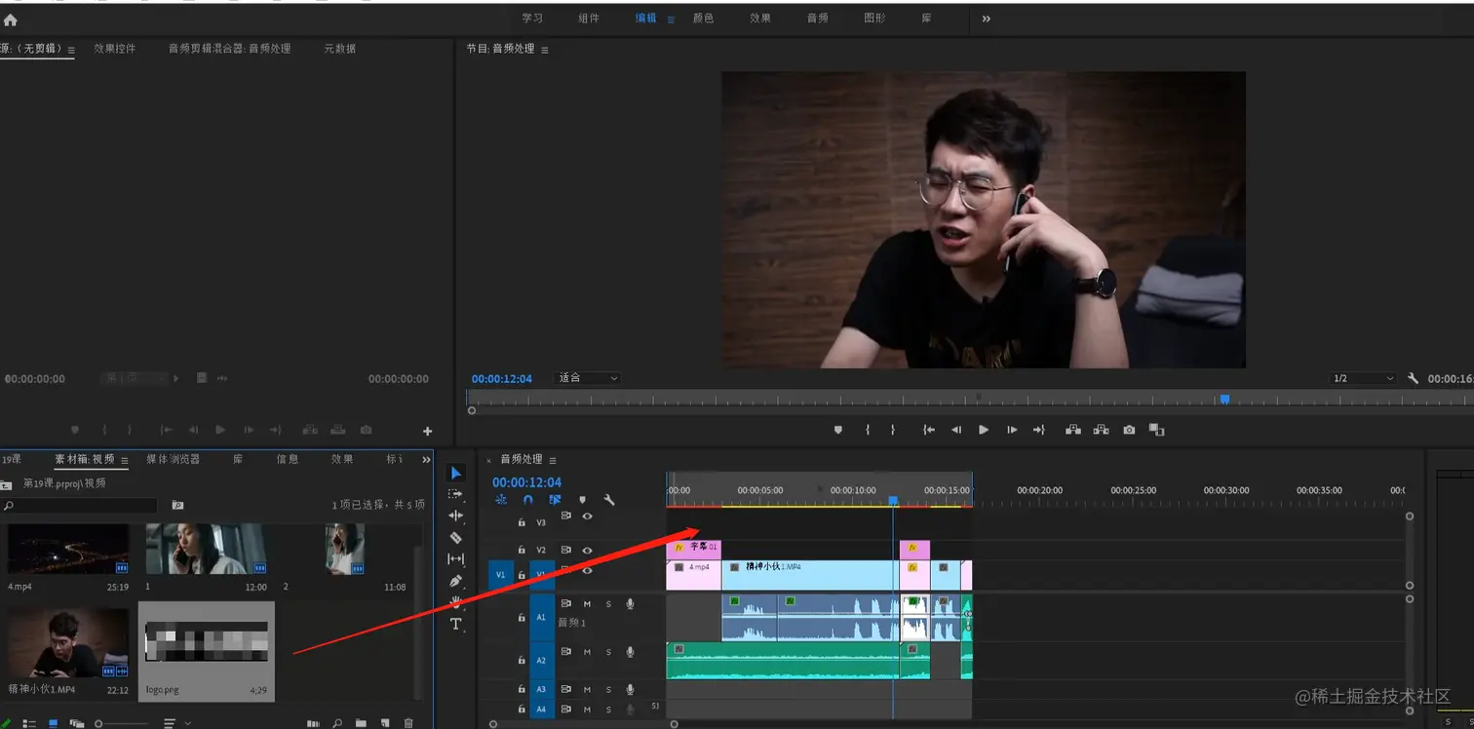Click the timeline playhead handle on ruler

coord(893,500)
